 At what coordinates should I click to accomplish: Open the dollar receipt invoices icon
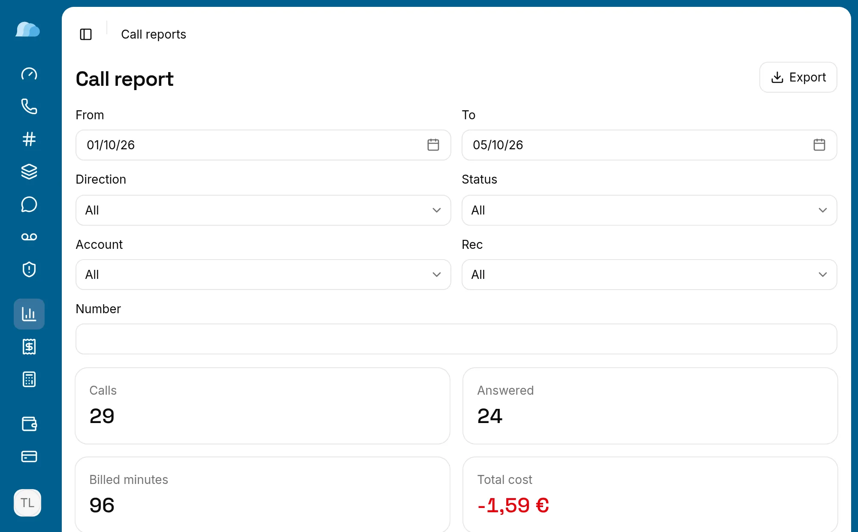pos(29,347)
